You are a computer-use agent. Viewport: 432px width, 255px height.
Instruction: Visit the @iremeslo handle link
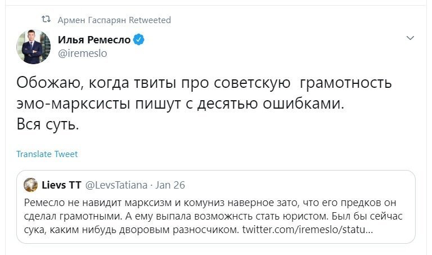82,53
